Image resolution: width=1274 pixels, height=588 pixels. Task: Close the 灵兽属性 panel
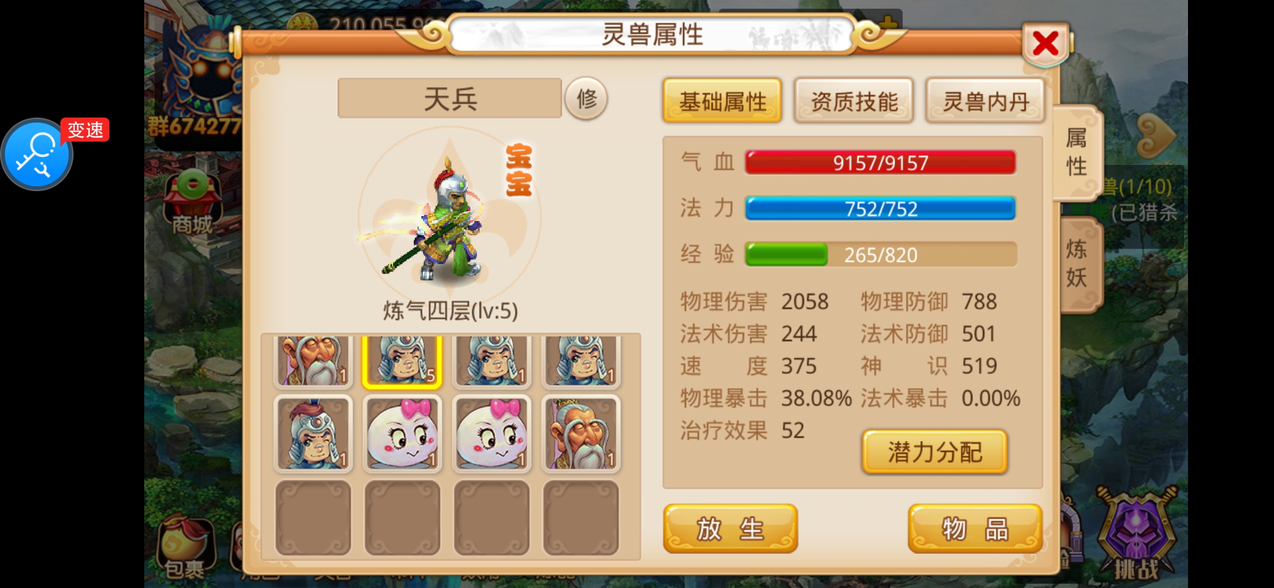[x=1045, y=44]
